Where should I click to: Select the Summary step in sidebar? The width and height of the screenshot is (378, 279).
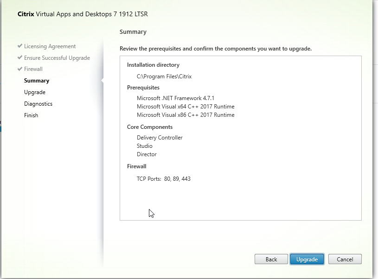click(x=37, y=81)
